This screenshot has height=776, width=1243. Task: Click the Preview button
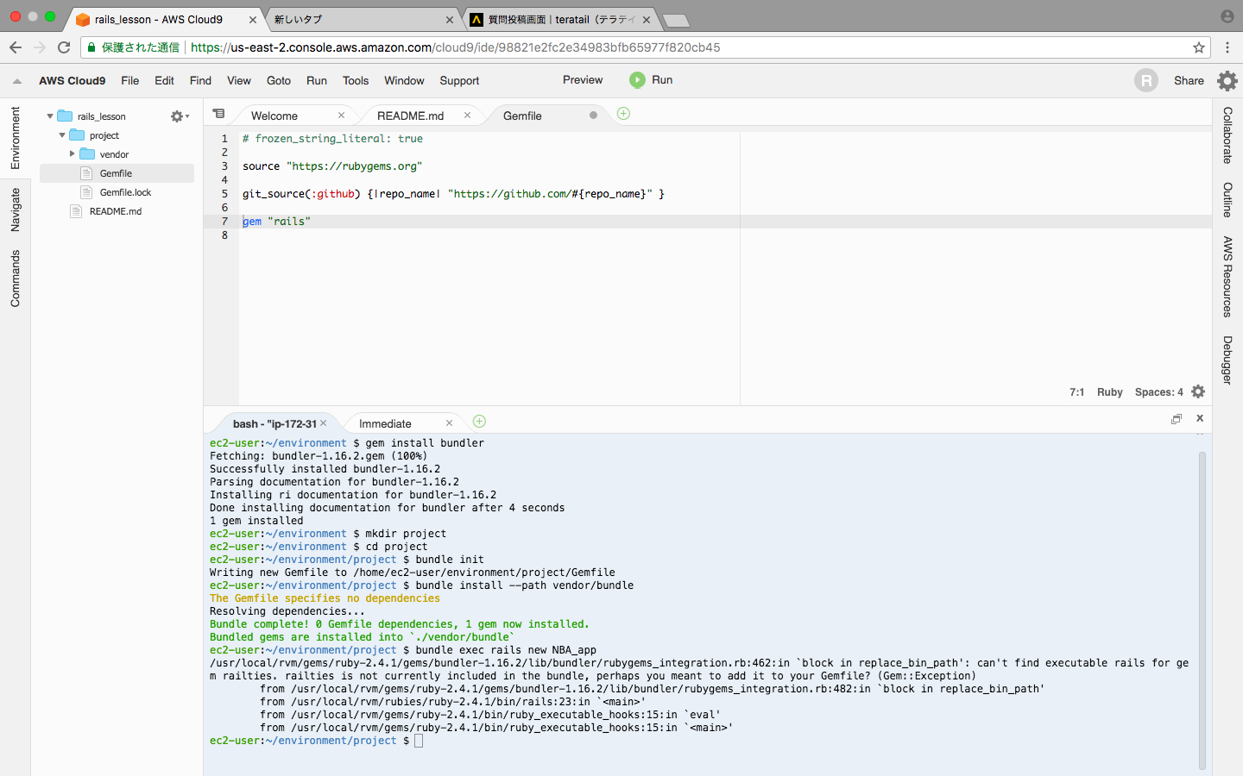pyautogui.click(x=583, y=79)
